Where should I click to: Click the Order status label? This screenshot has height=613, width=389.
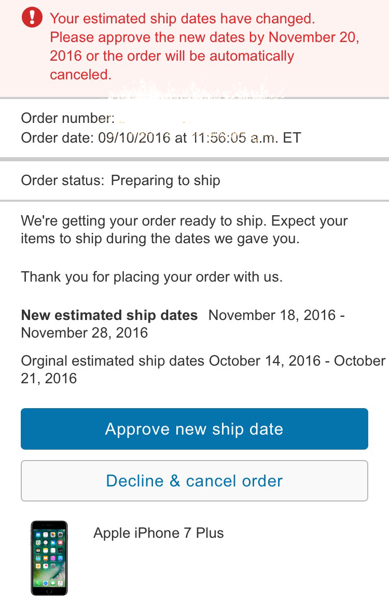pyautogui.click(x=62, y=180)
